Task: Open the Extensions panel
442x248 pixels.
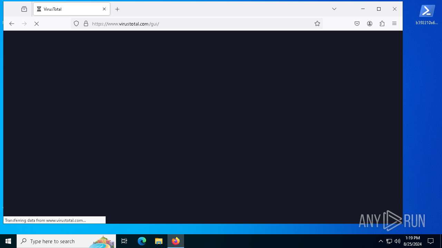Action: tap(382, 23)
